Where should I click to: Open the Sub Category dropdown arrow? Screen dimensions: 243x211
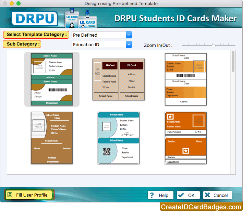[129, 45]
